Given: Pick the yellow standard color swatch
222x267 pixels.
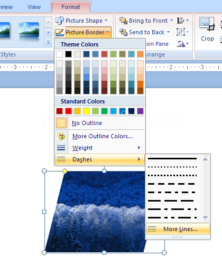Looking at the screenshot, I should (87, 111).
